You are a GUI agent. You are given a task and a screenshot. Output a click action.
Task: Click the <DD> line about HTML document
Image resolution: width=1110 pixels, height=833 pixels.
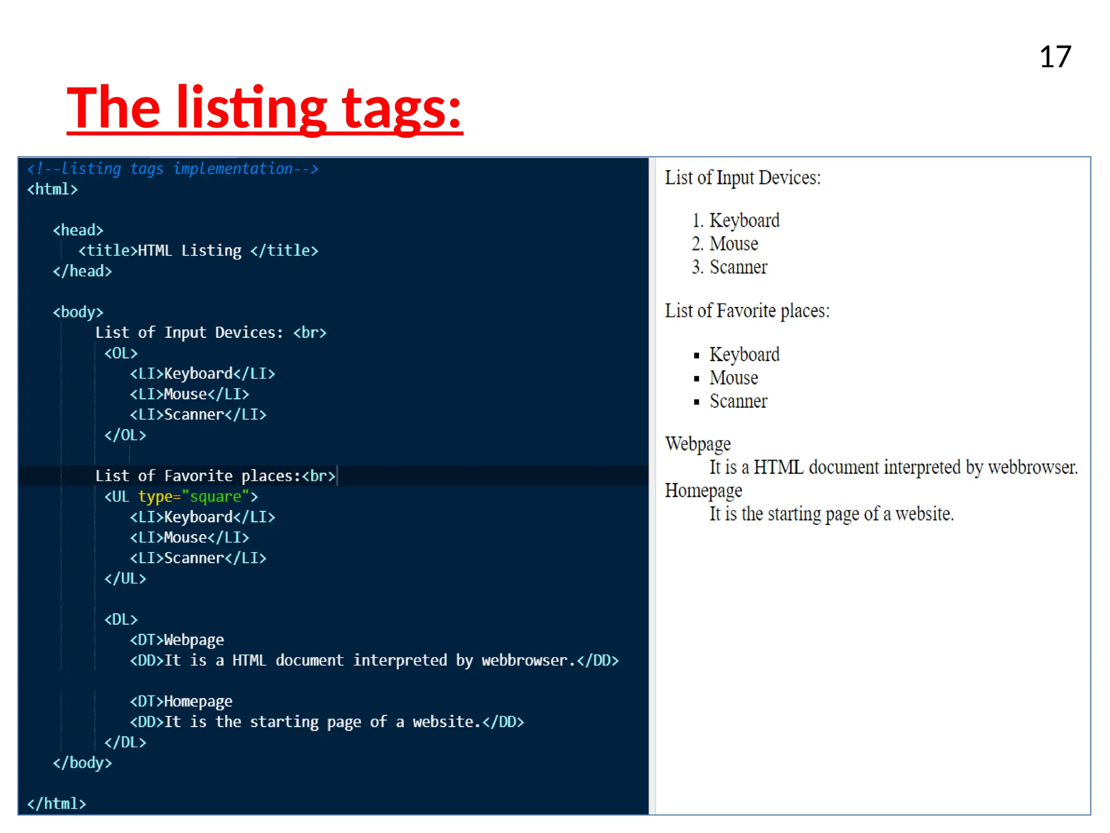374,661
